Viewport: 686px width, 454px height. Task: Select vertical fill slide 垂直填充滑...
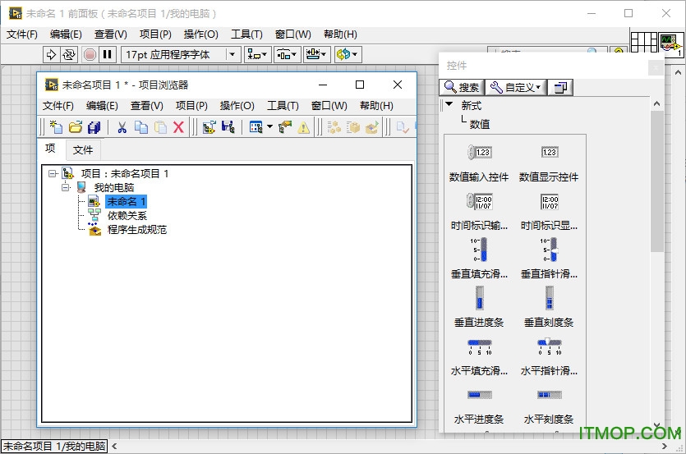tap(479, 258)
